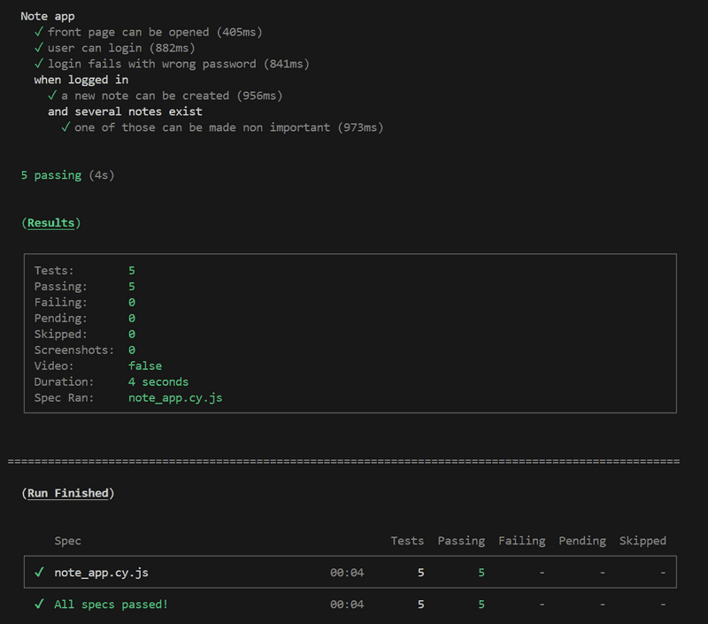Click the underlined 'Results' heading

pos(51,222)
